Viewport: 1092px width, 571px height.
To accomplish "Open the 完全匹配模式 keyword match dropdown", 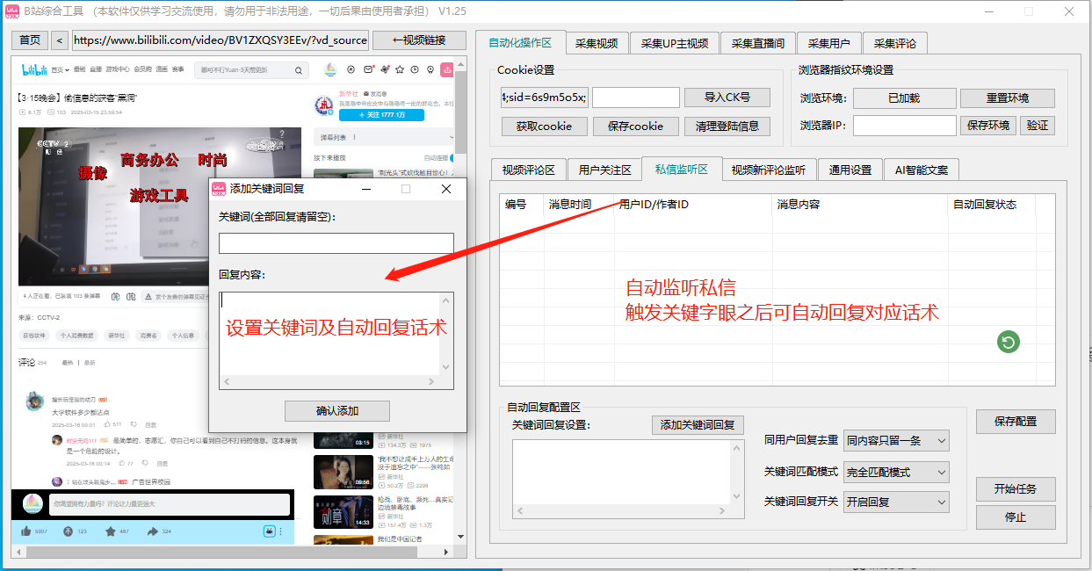I will (895, 472).
